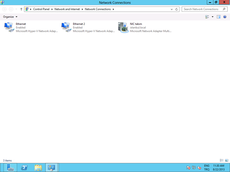Refresh the Network Connections view
230x172 pixels.
[177, 9]
